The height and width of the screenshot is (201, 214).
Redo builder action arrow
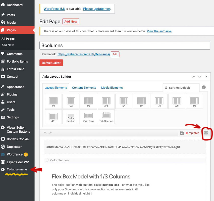click(50, 133)
